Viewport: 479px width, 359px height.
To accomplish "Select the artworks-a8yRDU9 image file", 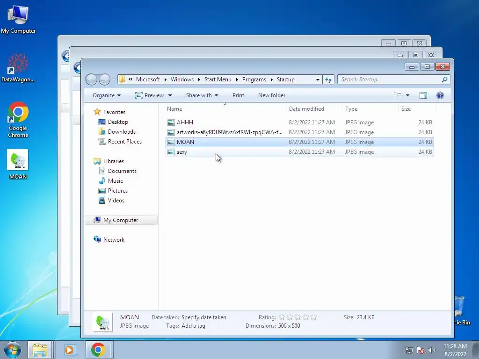I will pyautogui.click(x=299, y=132).
